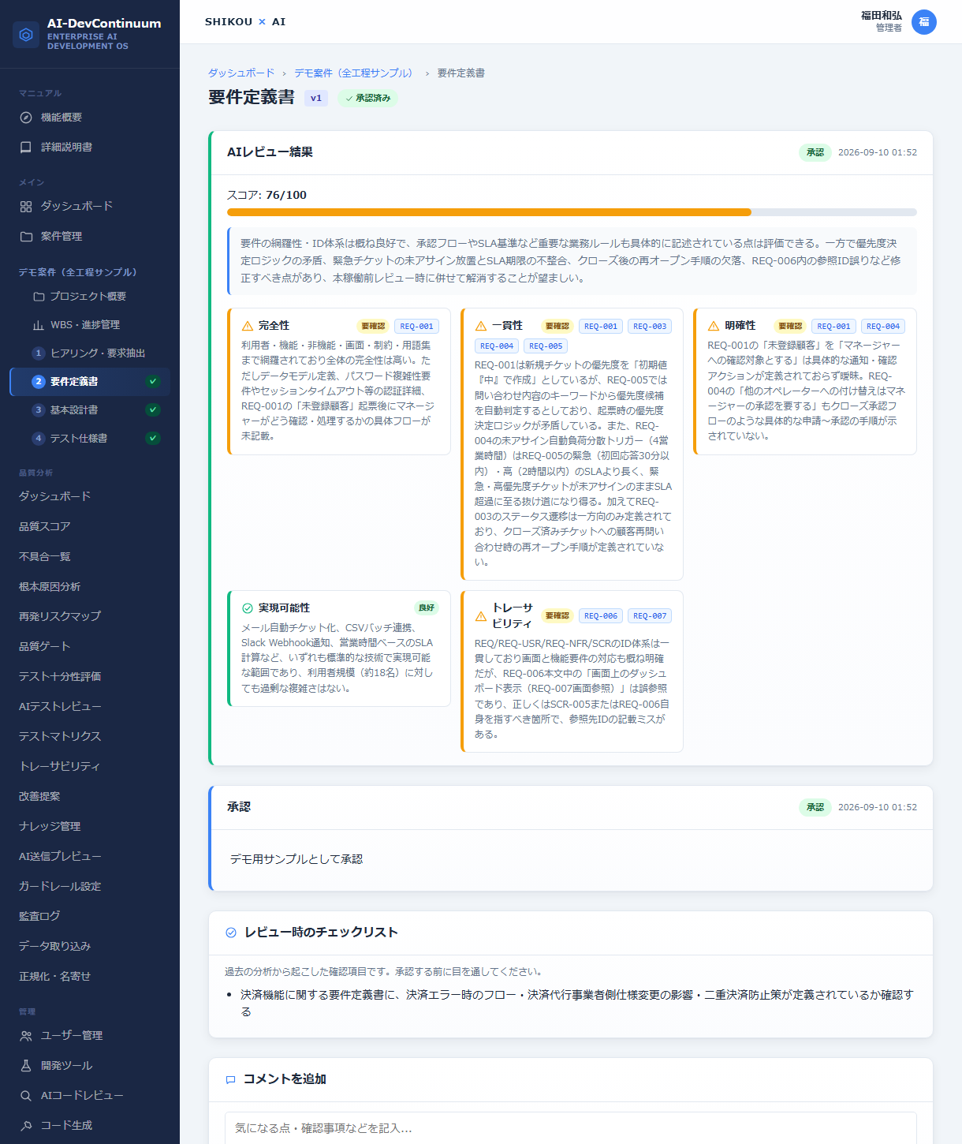Click green check icon beside 基本設計書

(x=153, y=410)
